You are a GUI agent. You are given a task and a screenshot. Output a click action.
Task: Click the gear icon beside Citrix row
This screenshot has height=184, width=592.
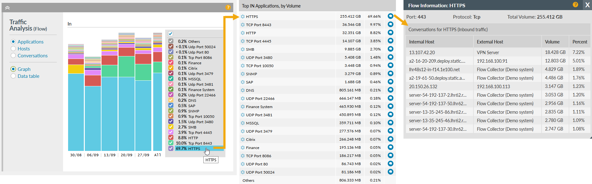coord(242,140)
